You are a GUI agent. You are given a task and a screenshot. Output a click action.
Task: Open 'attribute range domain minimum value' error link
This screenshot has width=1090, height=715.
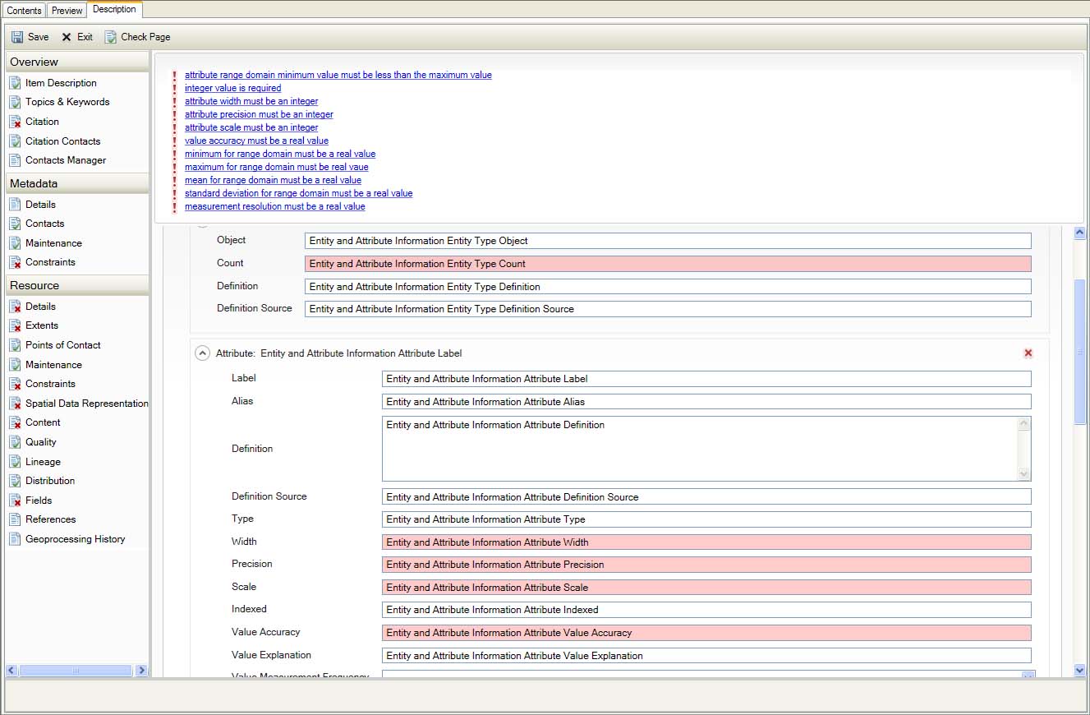coord(338,75)
